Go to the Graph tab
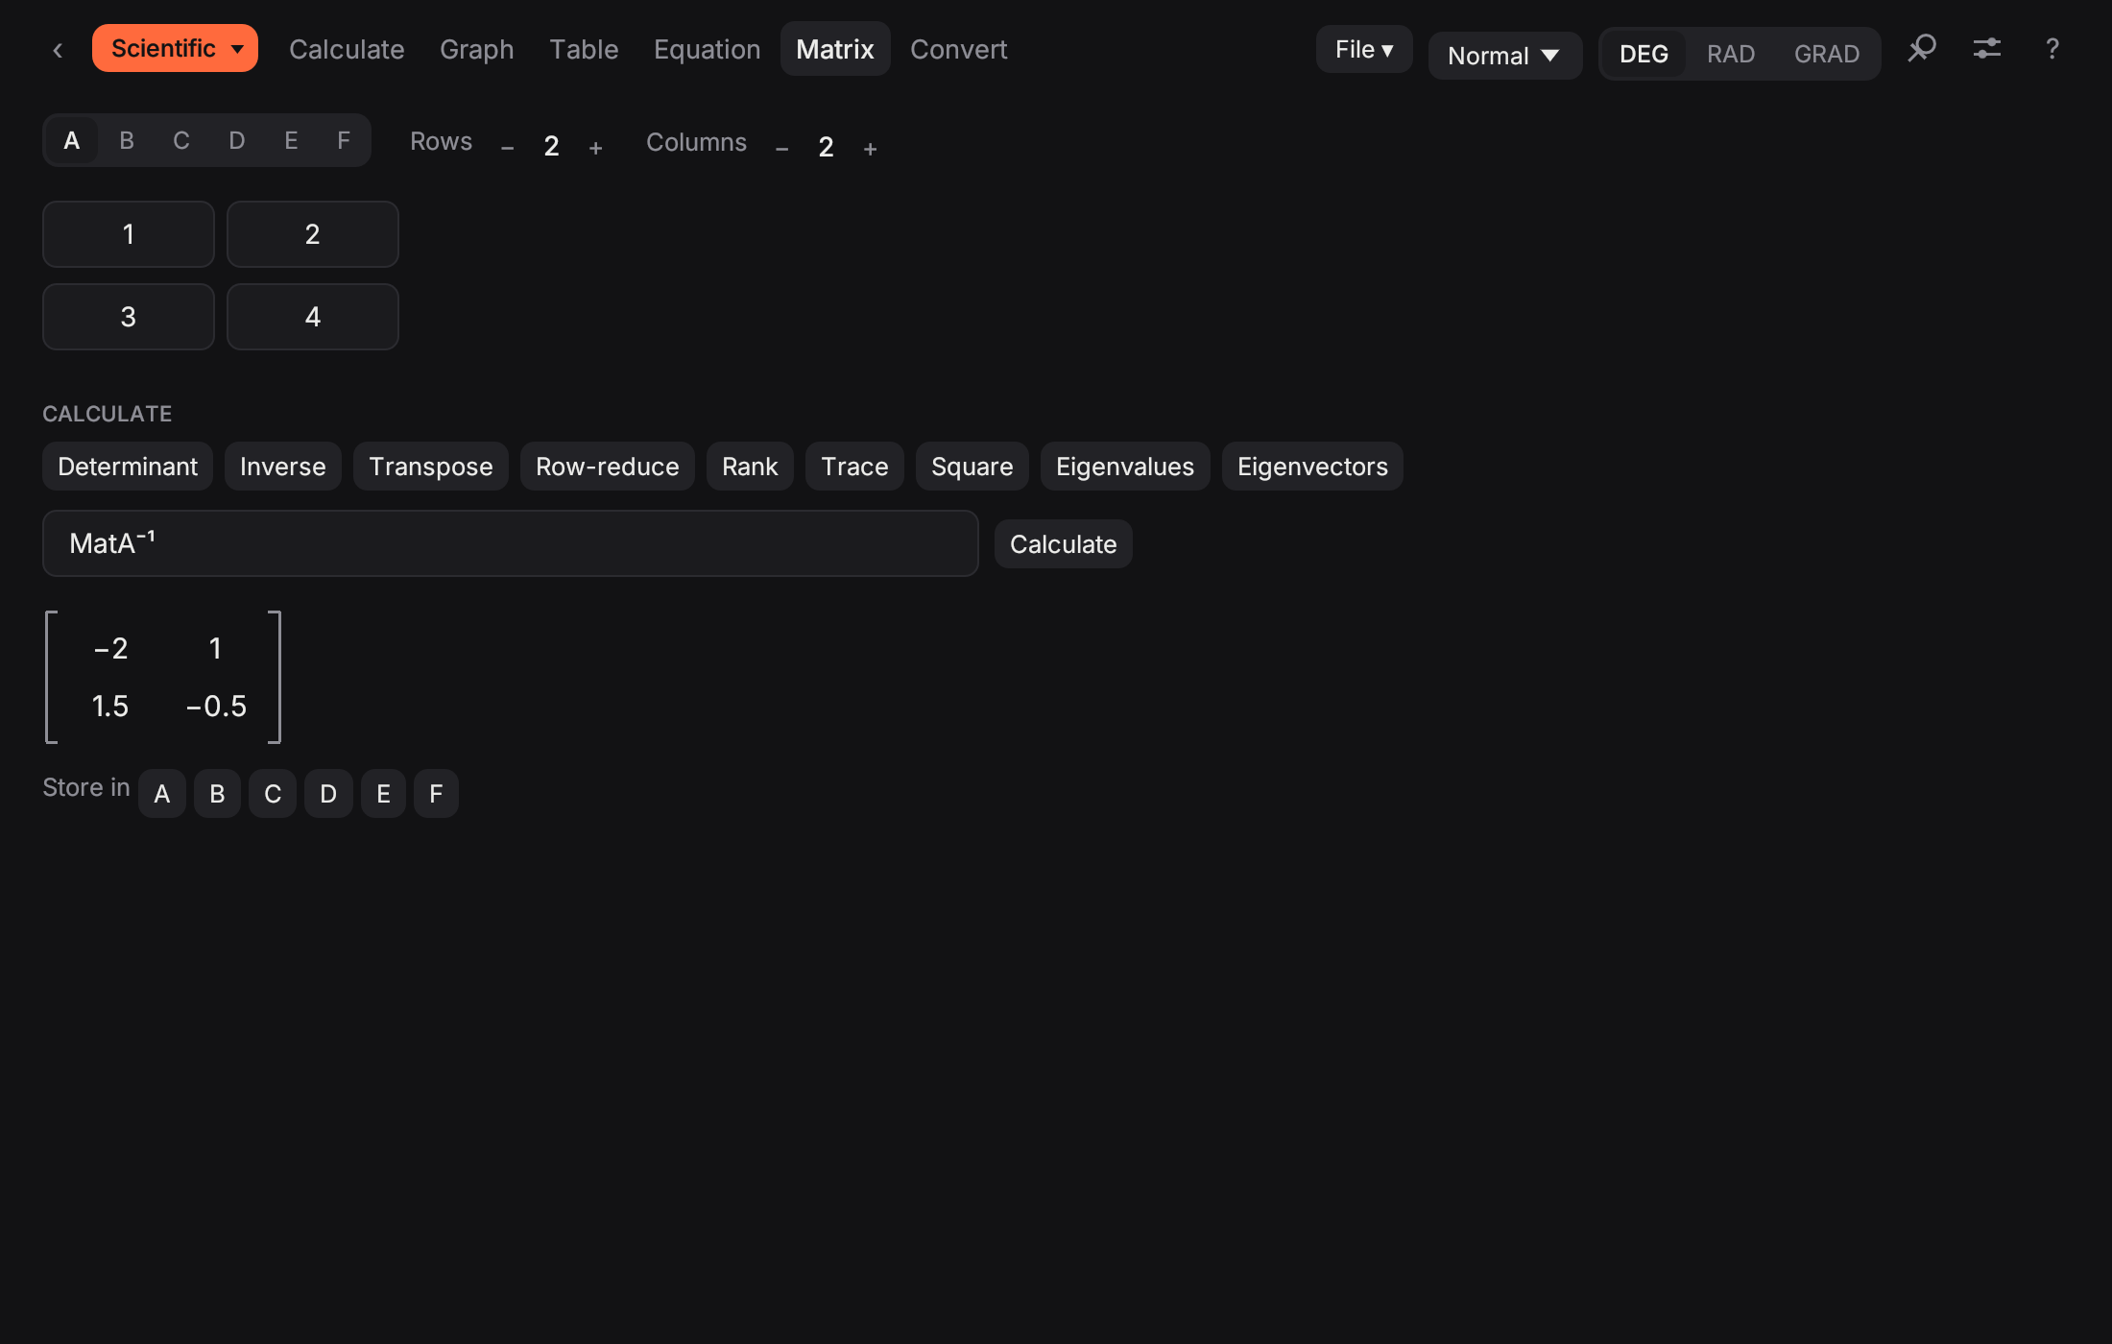 pyautogui.click(x=476, y=49)
